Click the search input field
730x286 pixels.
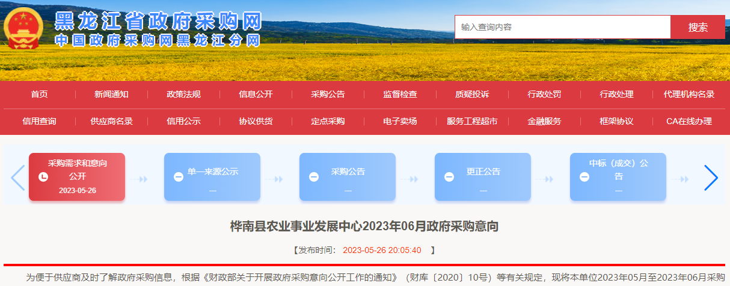(x=562, y=27)
